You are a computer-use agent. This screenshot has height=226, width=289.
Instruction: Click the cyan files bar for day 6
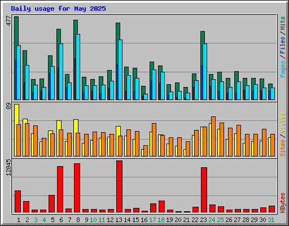(x=61, y=72)
